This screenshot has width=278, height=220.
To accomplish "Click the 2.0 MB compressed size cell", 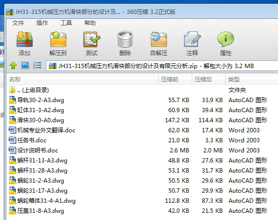I will tap(213, 151).
